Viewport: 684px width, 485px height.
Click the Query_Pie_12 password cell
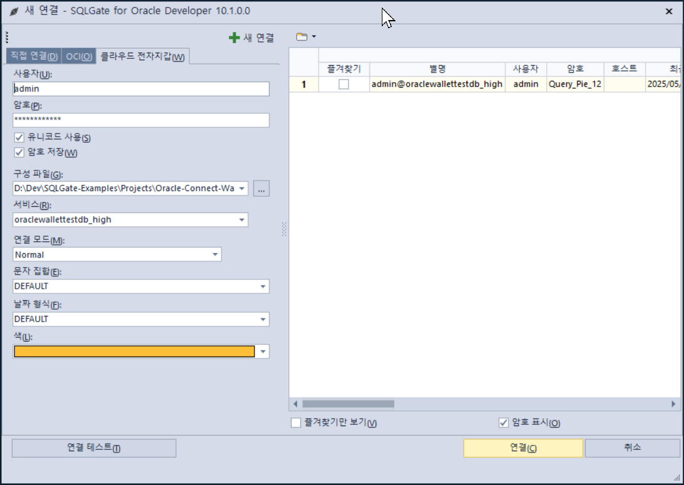click(575, 84)
